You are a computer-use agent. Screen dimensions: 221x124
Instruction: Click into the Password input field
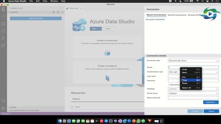[x=193, y=81]
